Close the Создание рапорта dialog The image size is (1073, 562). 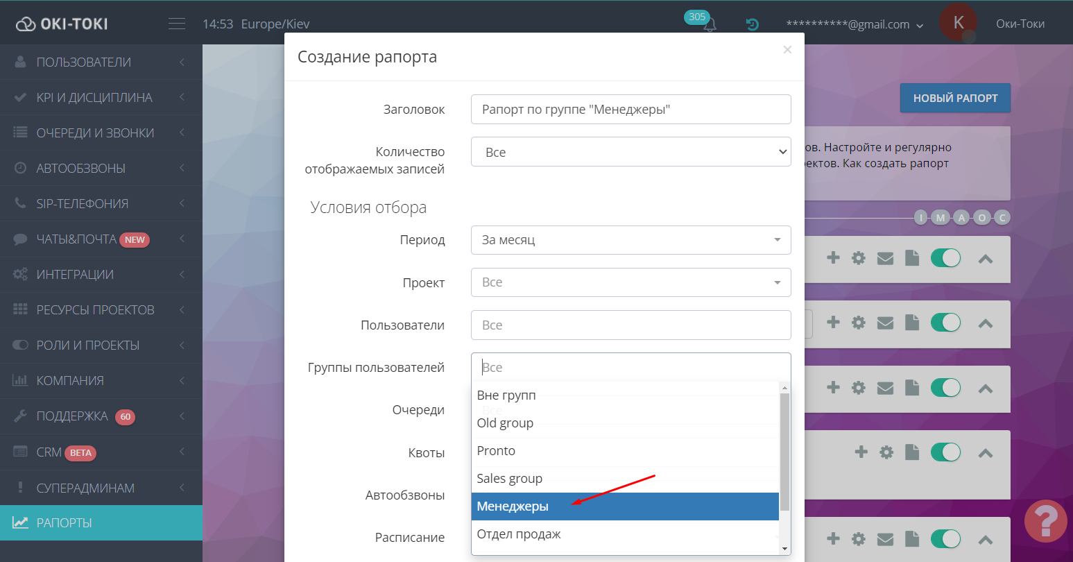(787, 50)
